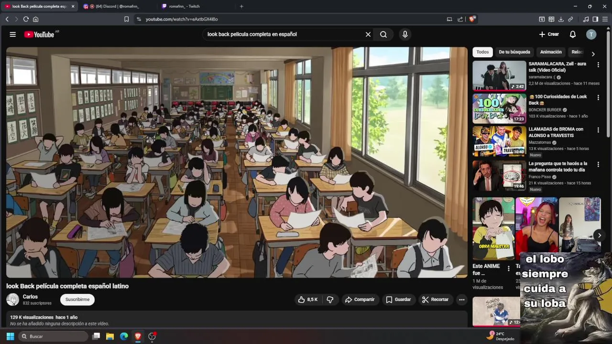The height and width of the screenshot is (344, 612).
Task: Open Microsoft Edge from taskbar
Action: [124, 336]
